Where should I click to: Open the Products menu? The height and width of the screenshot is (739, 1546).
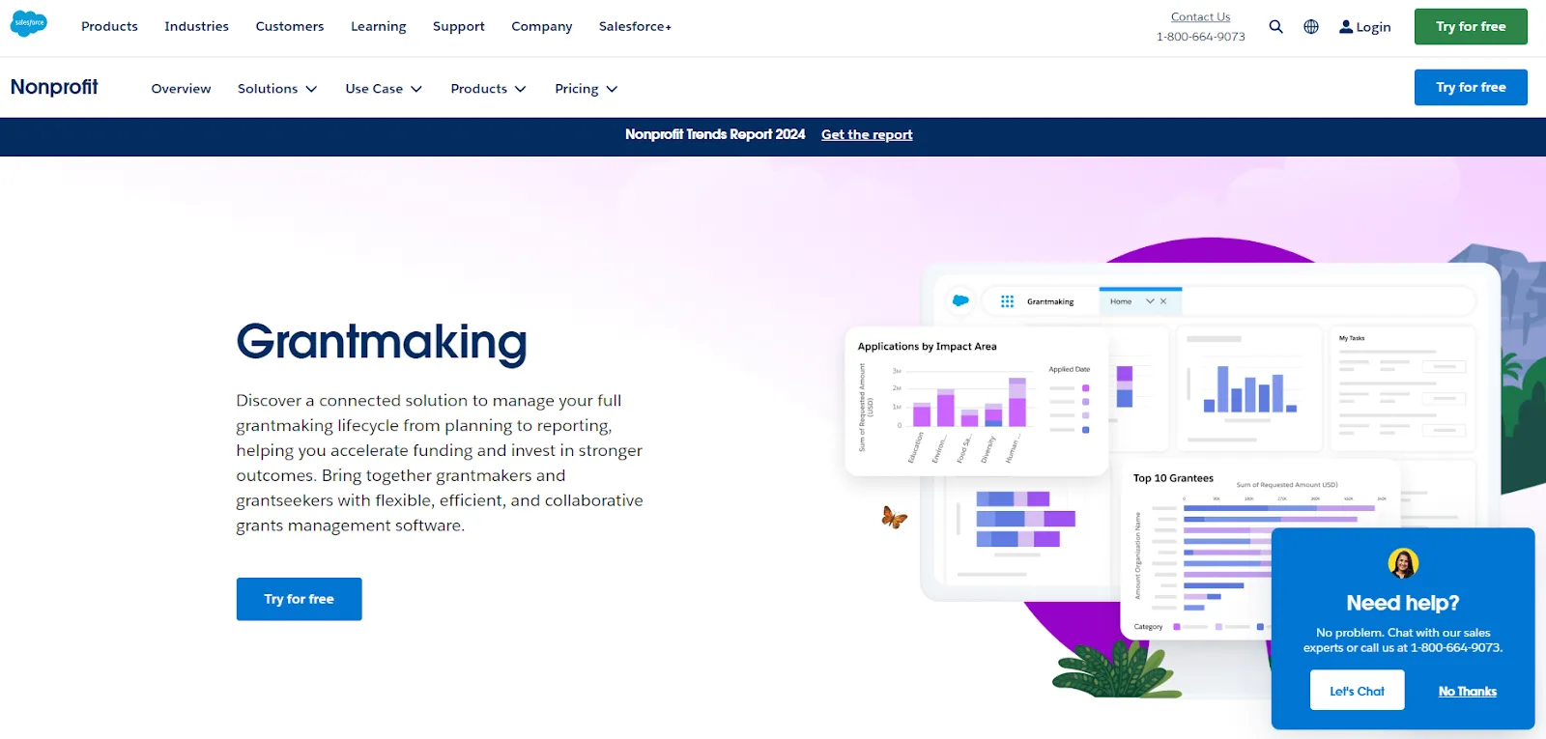pos(109,27)
